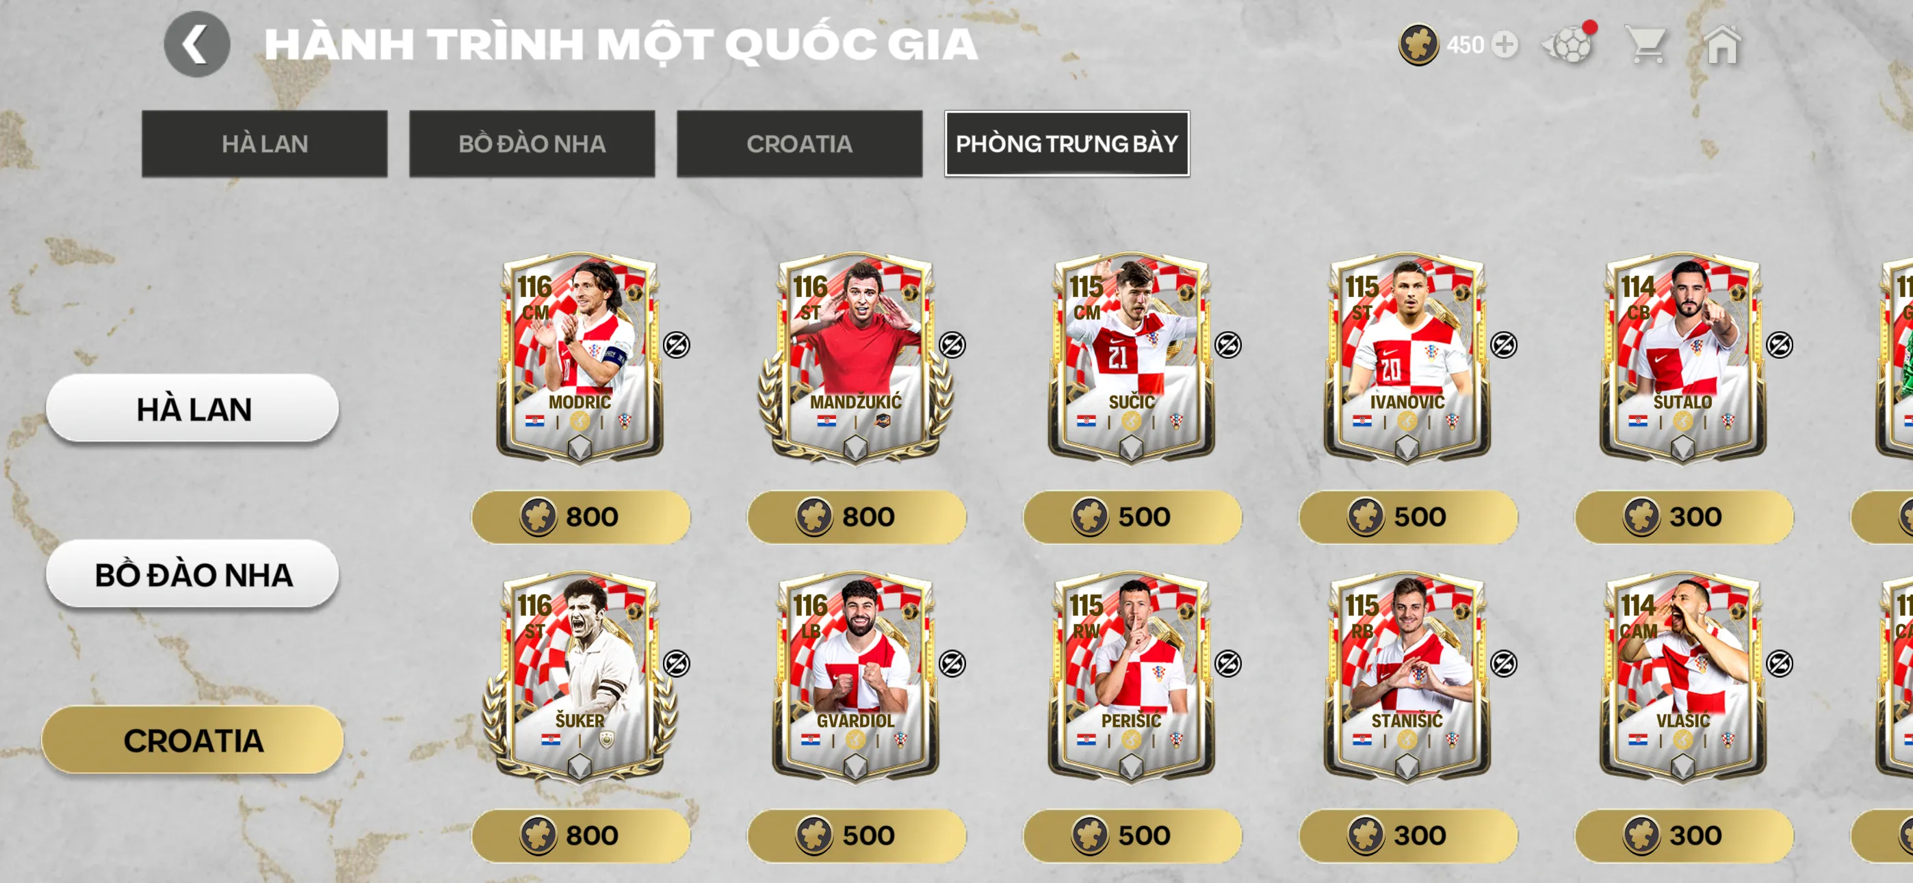This screenshot has width=1913, height=883.
Task: Open the Perišić player card
Action: [1131, 678]
